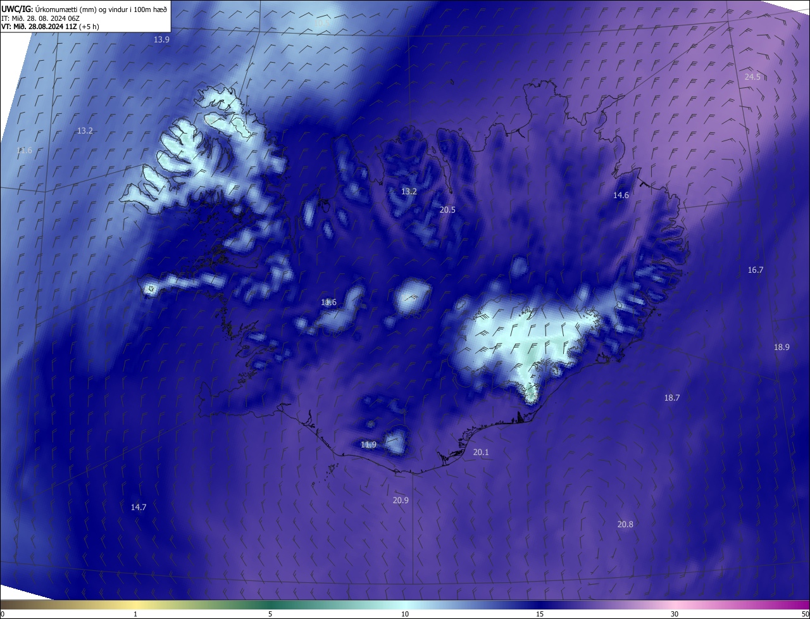Click the color scale tick label 50
The width and height of the screenshot is (810, 619).
805,614
